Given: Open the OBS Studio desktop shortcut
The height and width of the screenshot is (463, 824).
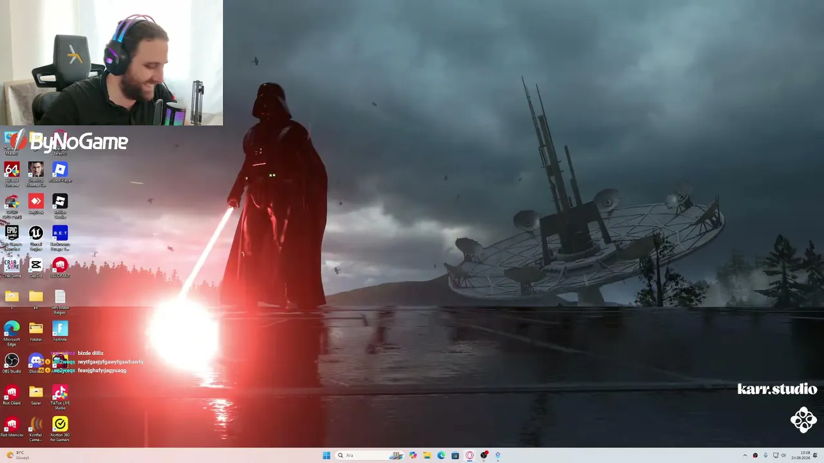Looking at the screenshot, I should point(12,363).
